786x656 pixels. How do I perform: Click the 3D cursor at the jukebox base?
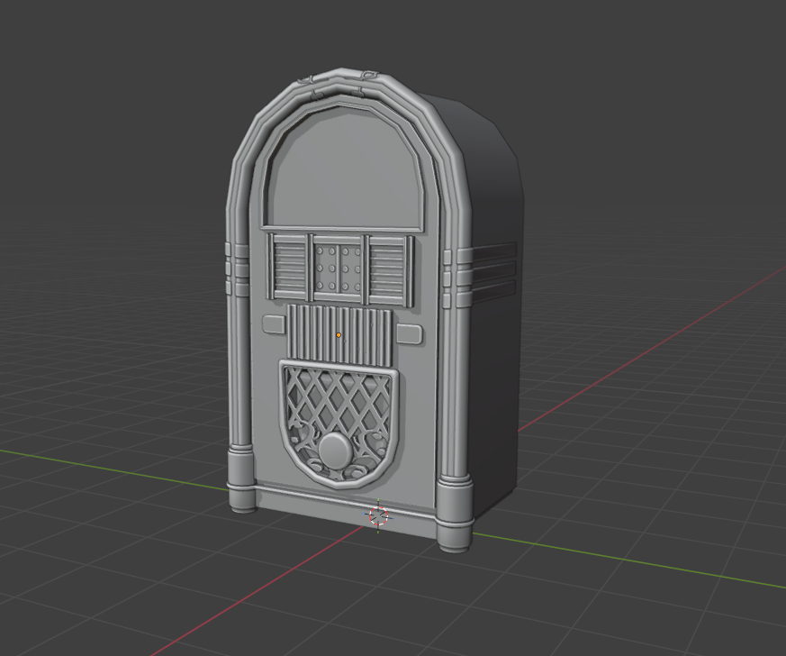(x=378, y=516)
